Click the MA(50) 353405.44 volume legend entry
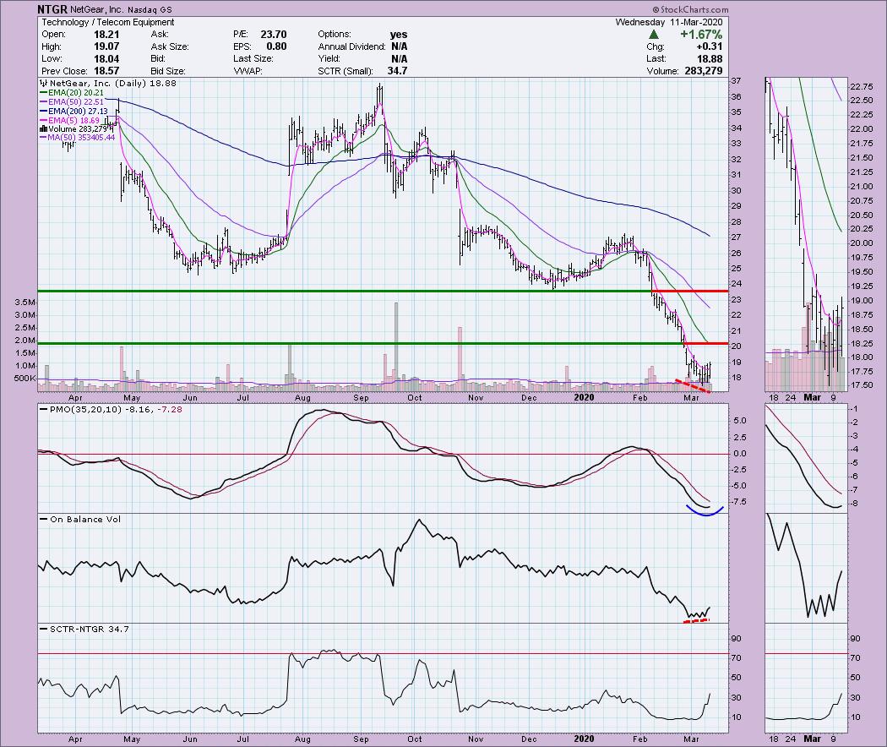The image size is (887, 747). coord(77,138)
